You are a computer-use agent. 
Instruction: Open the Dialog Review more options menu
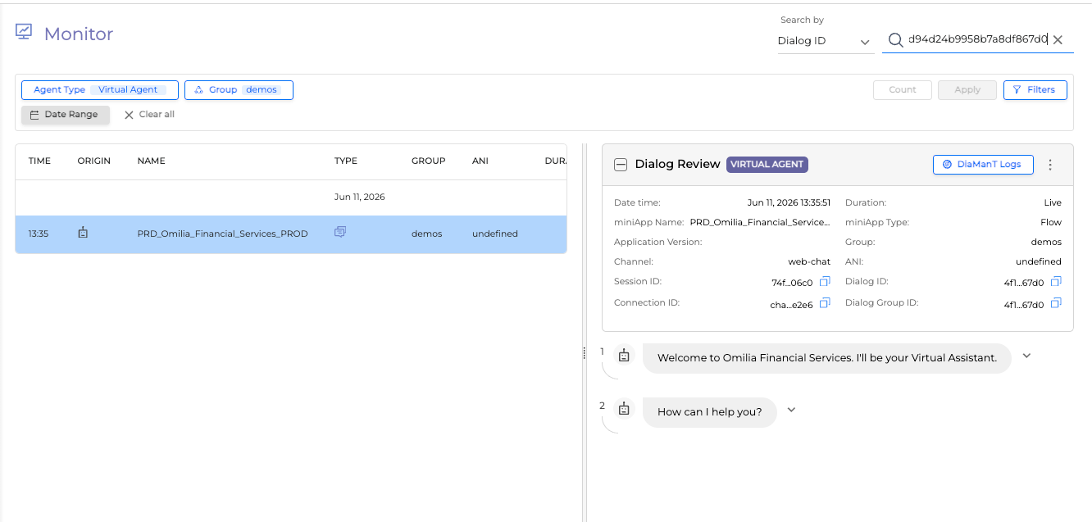(x=1050, y=165)
